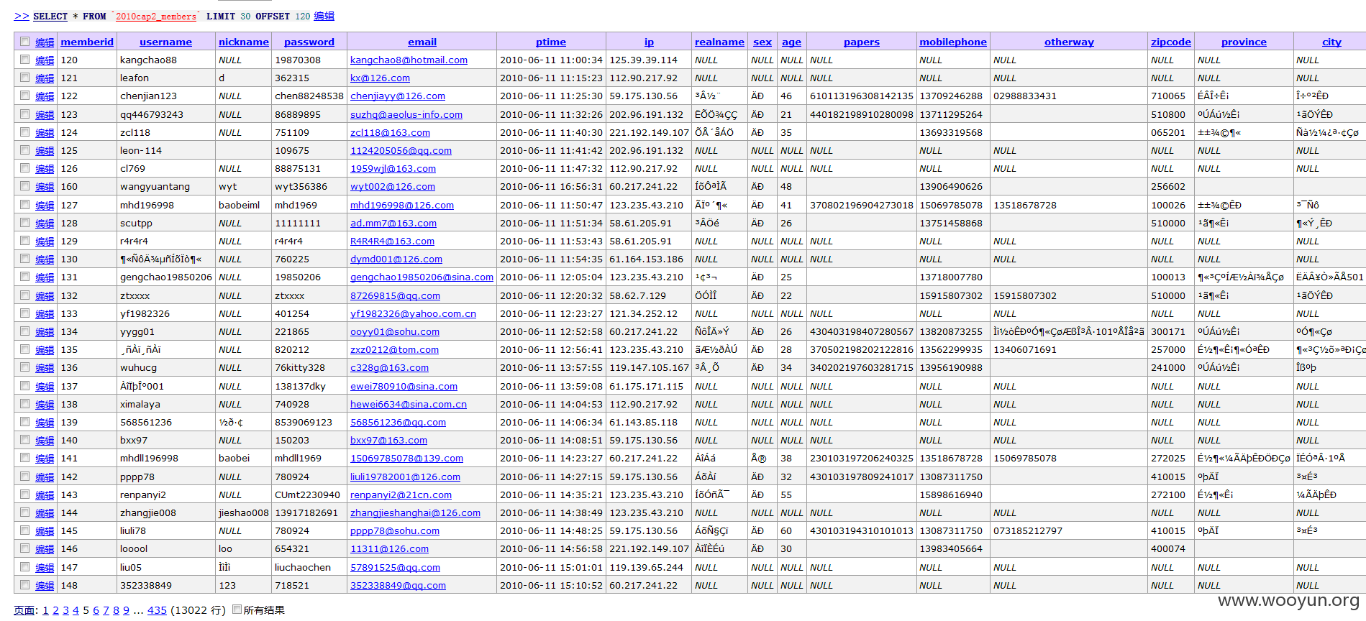Jump to last results page 435
Screen dimensions: 1366x621
(157, 610)
